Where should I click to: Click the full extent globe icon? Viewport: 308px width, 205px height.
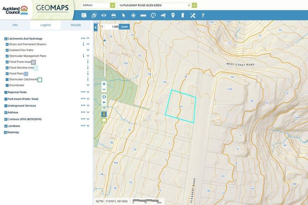point(104,96)
